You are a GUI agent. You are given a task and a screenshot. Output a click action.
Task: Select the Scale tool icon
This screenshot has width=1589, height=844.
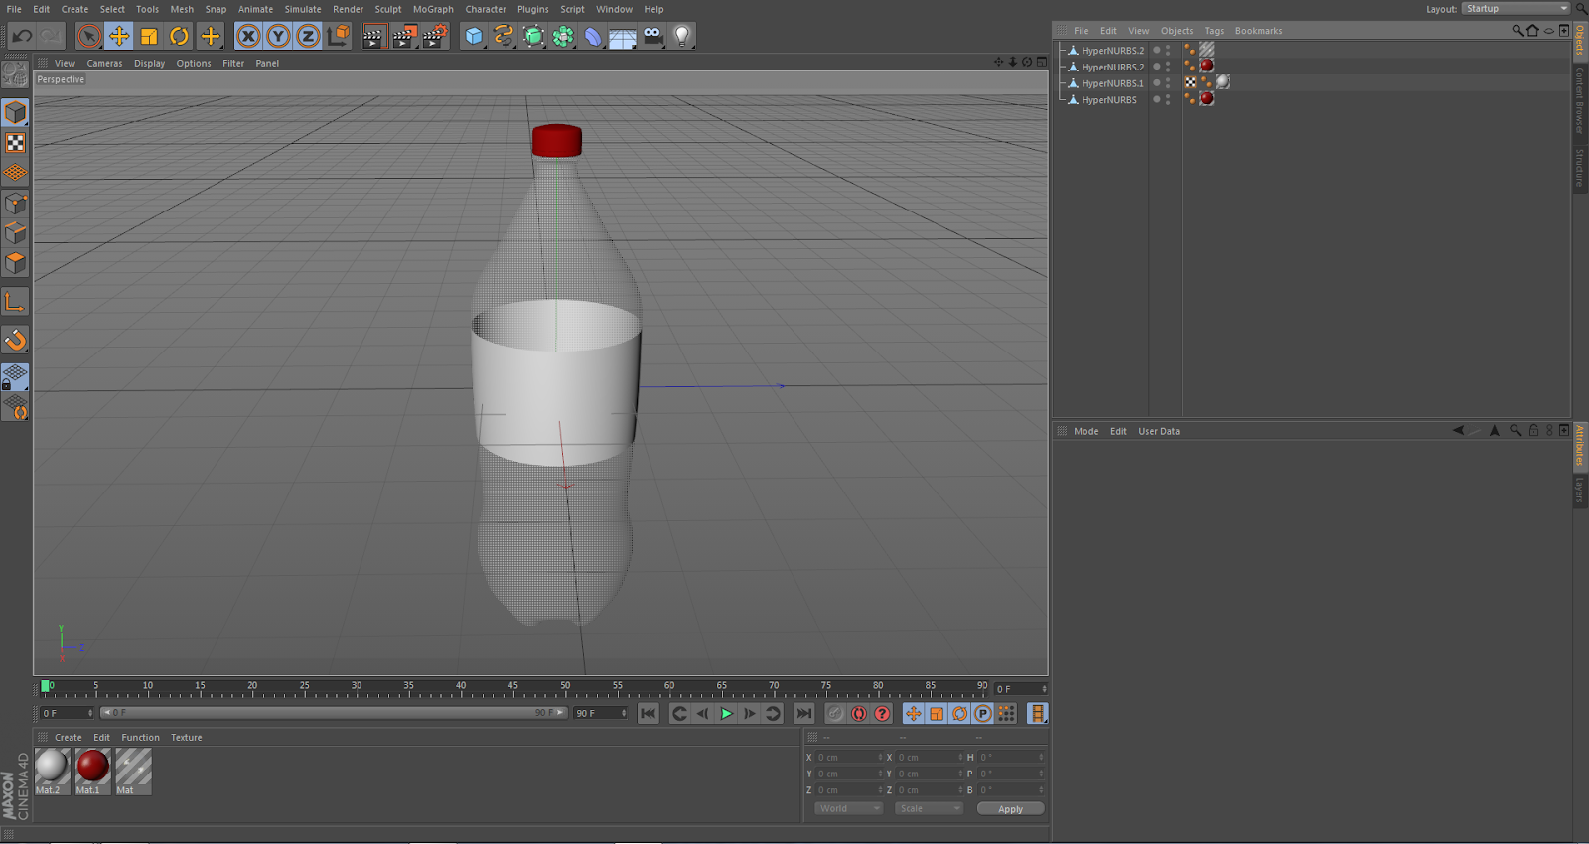(x=149, y=37)
